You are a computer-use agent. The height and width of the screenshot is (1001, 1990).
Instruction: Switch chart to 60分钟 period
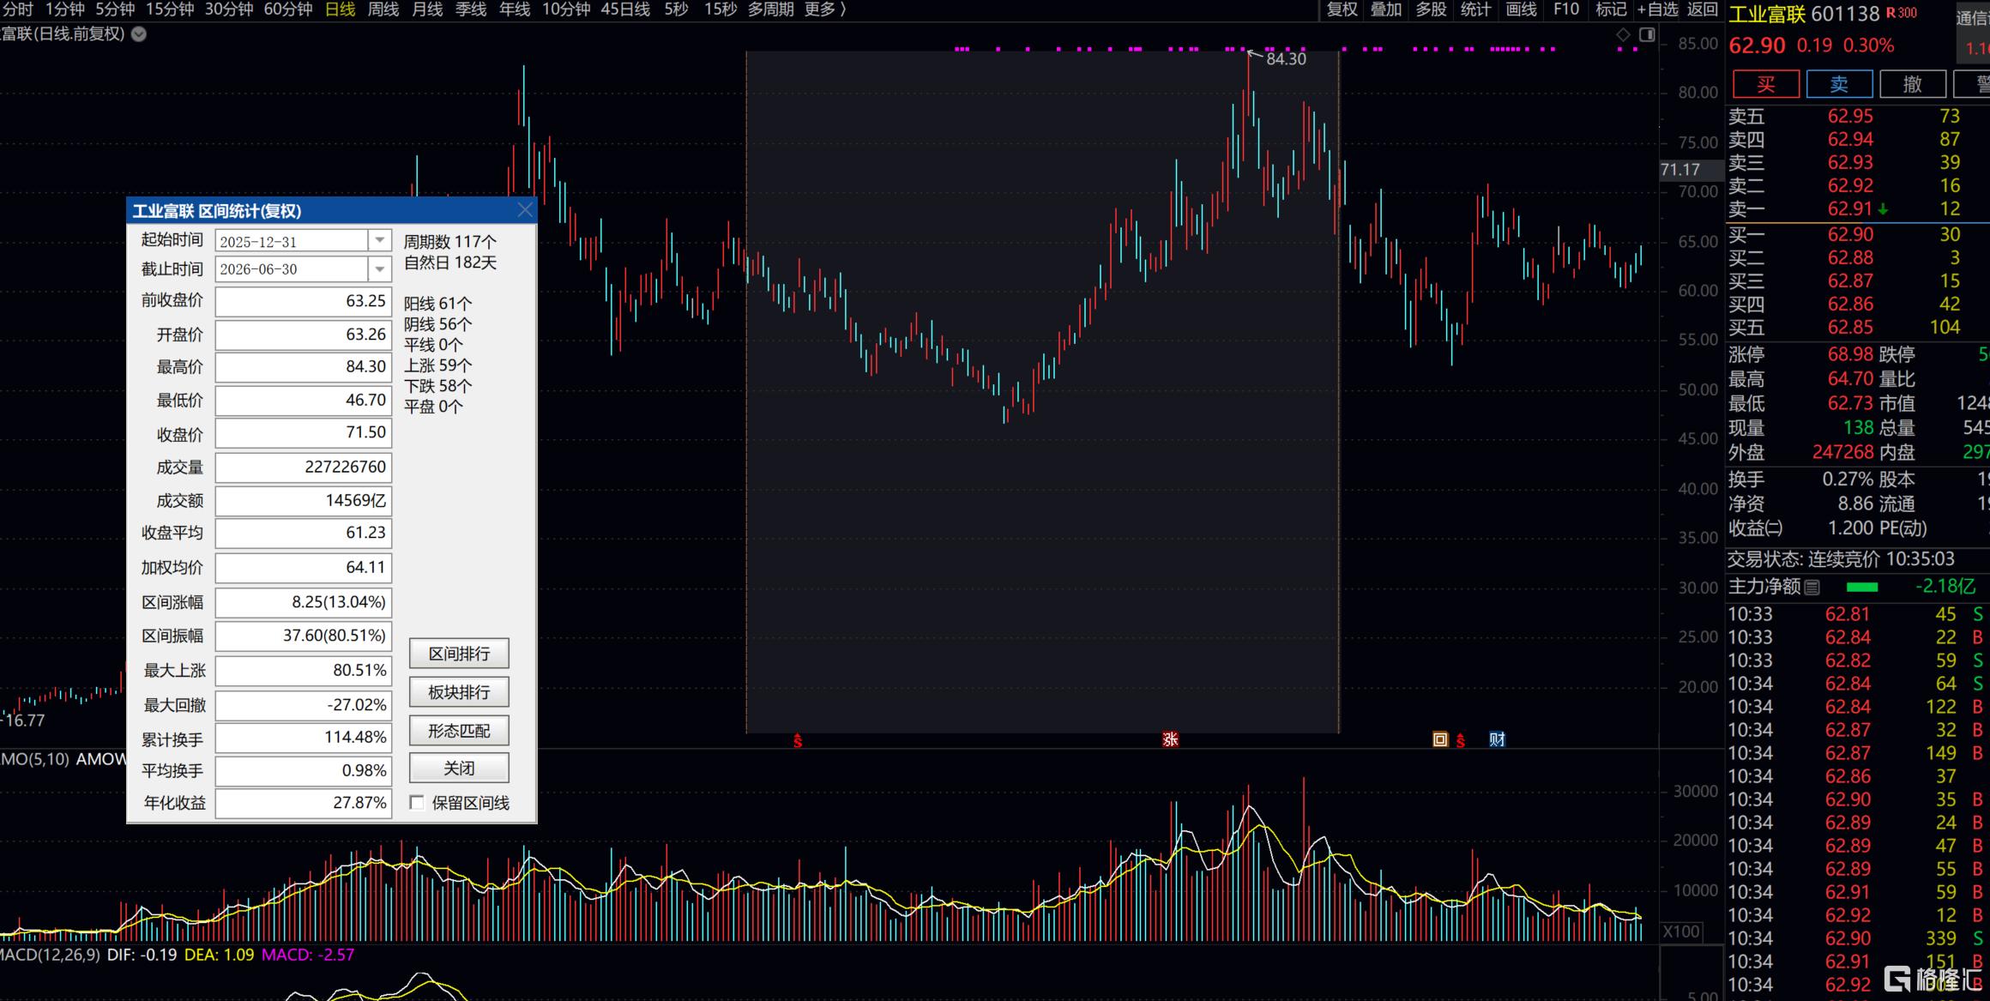tap(288, 9)
